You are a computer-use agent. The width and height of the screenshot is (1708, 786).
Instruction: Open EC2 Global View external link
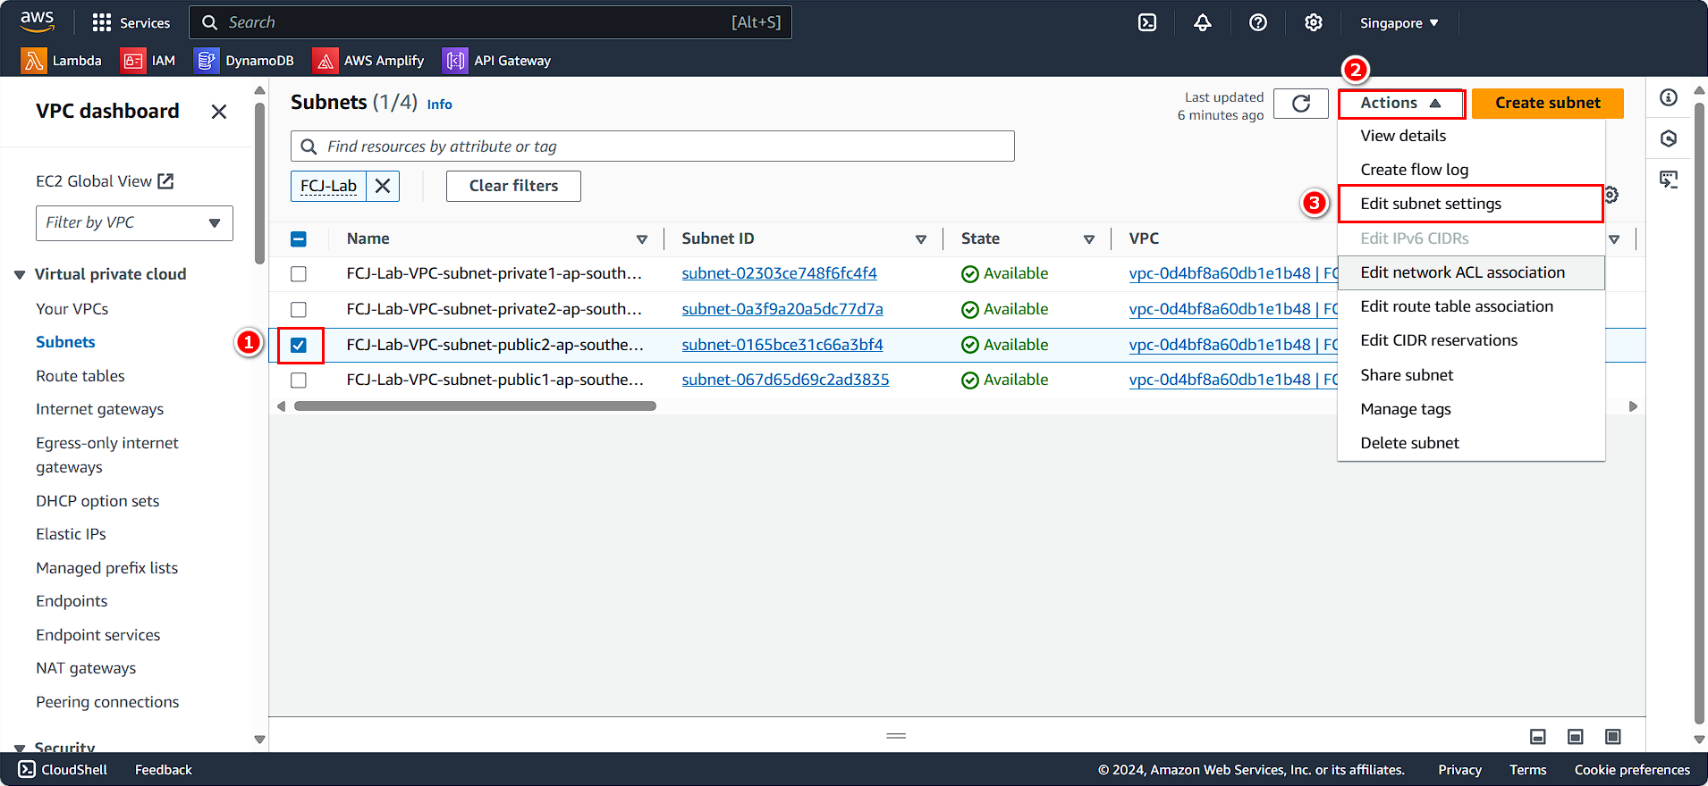point(105,181)
